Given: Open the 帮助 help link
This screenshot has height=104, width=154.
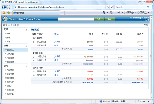Looking at the screenshot, I should [146, 25].
